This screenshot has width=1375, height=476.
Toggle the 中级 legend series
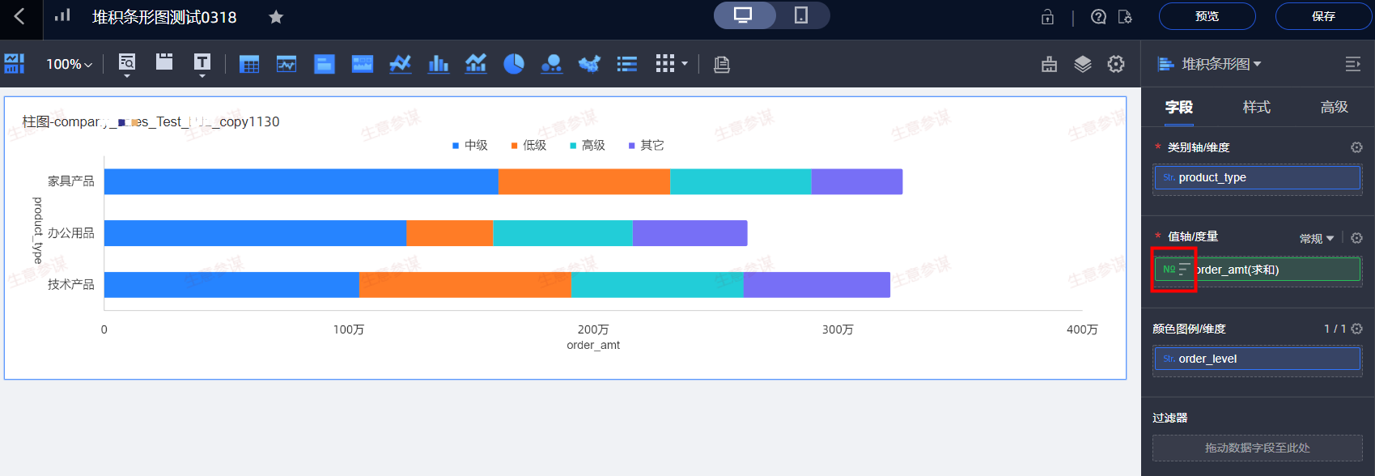click(470, 146)
